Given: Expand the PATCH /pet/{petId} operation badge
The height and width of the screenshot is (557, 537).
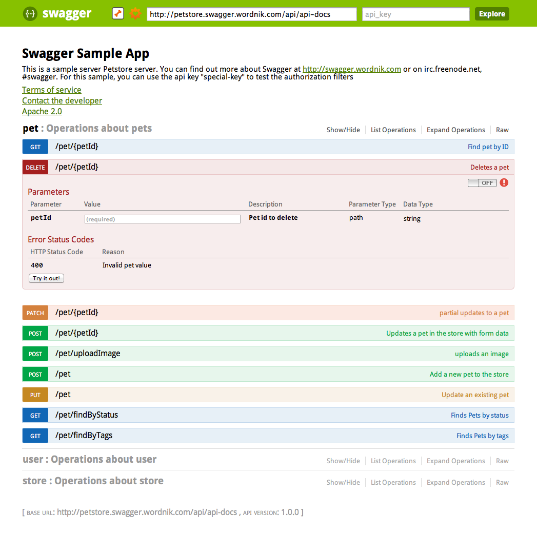Looking at the screenshot, I should [x=35, y=313].
